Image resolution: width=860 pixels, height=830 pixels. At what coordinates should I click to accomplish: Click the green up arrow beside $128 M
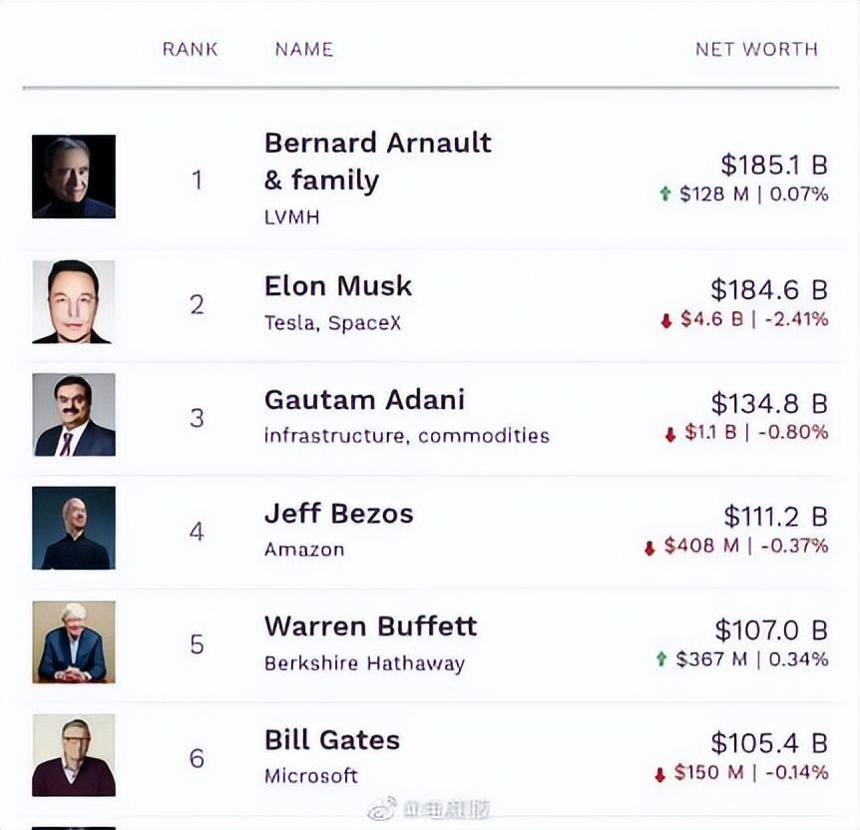tap(664, 195)
